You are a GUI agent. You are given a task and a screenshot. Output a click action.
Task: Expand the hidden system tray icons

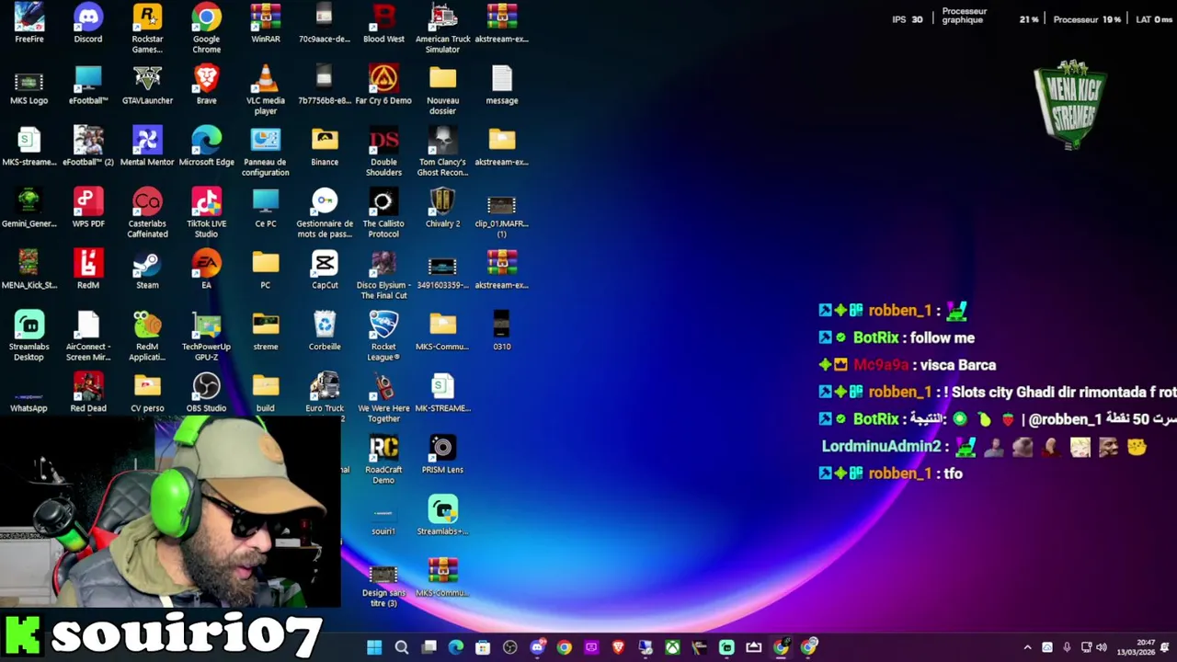1027,647
